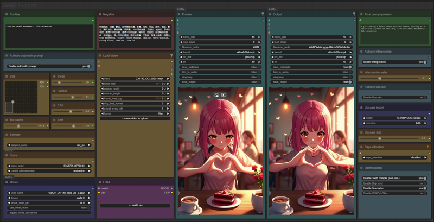Click the right icon overlaying the Preview image
The height and width of the screenshot is (222, 434).
(224, 95)
